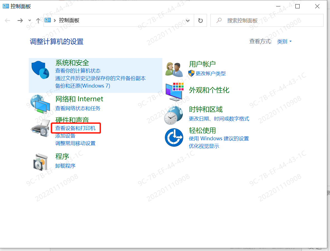
Task: Open the back-navigation history chevron
Action: point(29,20)
